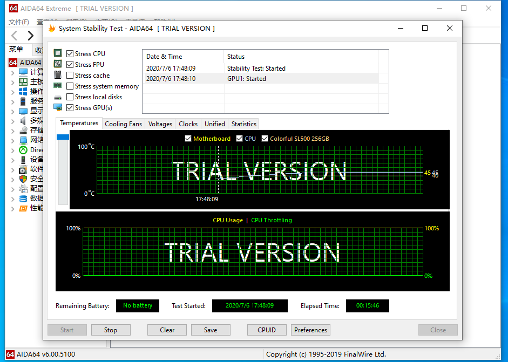Click the chip icon beside Stress cache
Screen dimensions: 508x362
point(58,75)
